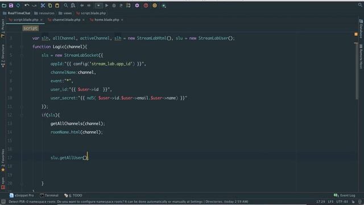The width and height of the screenshot is (364, 205).
Task: Open the Favorites tool window
Action: click(3, 161)
